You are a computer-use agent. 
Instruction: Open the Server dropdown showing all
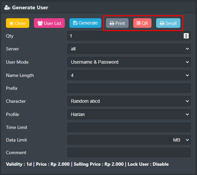tap(129, 49)
